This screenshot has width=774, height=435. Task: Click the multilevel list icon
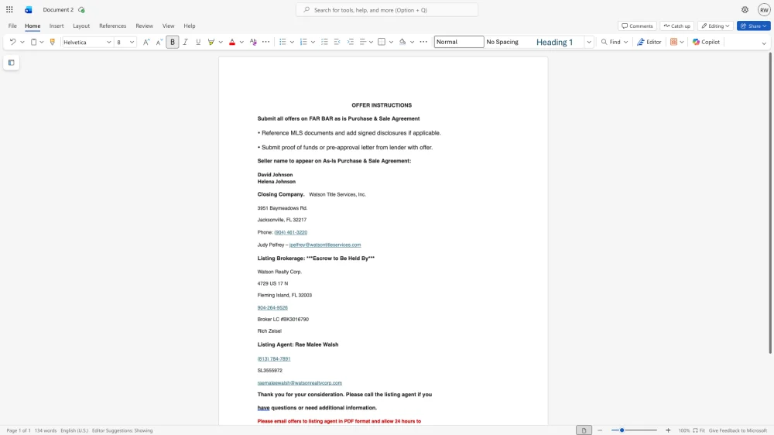click(x=324, y=42)
